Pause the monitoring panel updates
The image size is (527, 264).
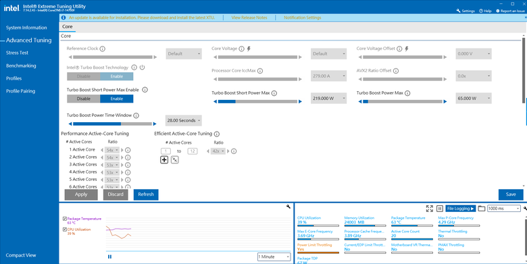pyautogui.click(x=440, y=209)
